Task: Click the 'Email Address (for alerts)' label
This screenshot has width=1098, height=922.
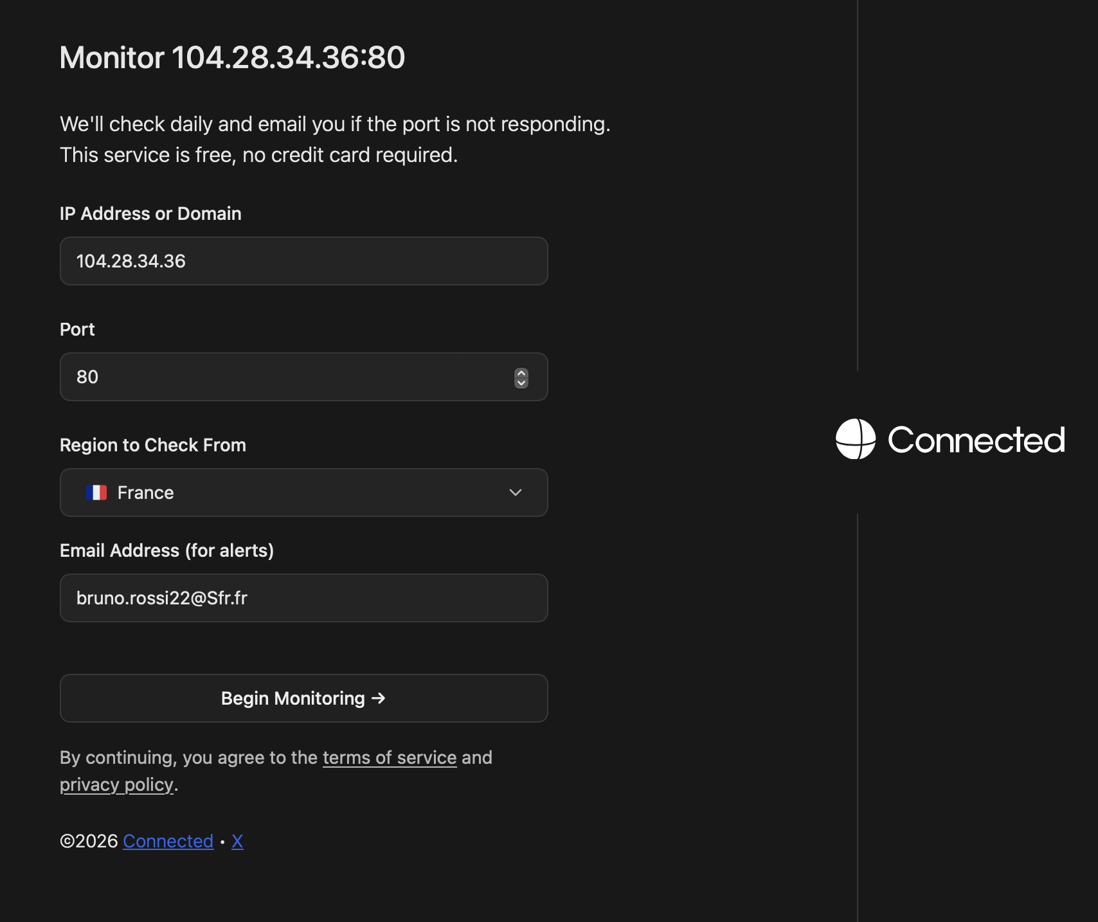Action: tap(166, 550)
